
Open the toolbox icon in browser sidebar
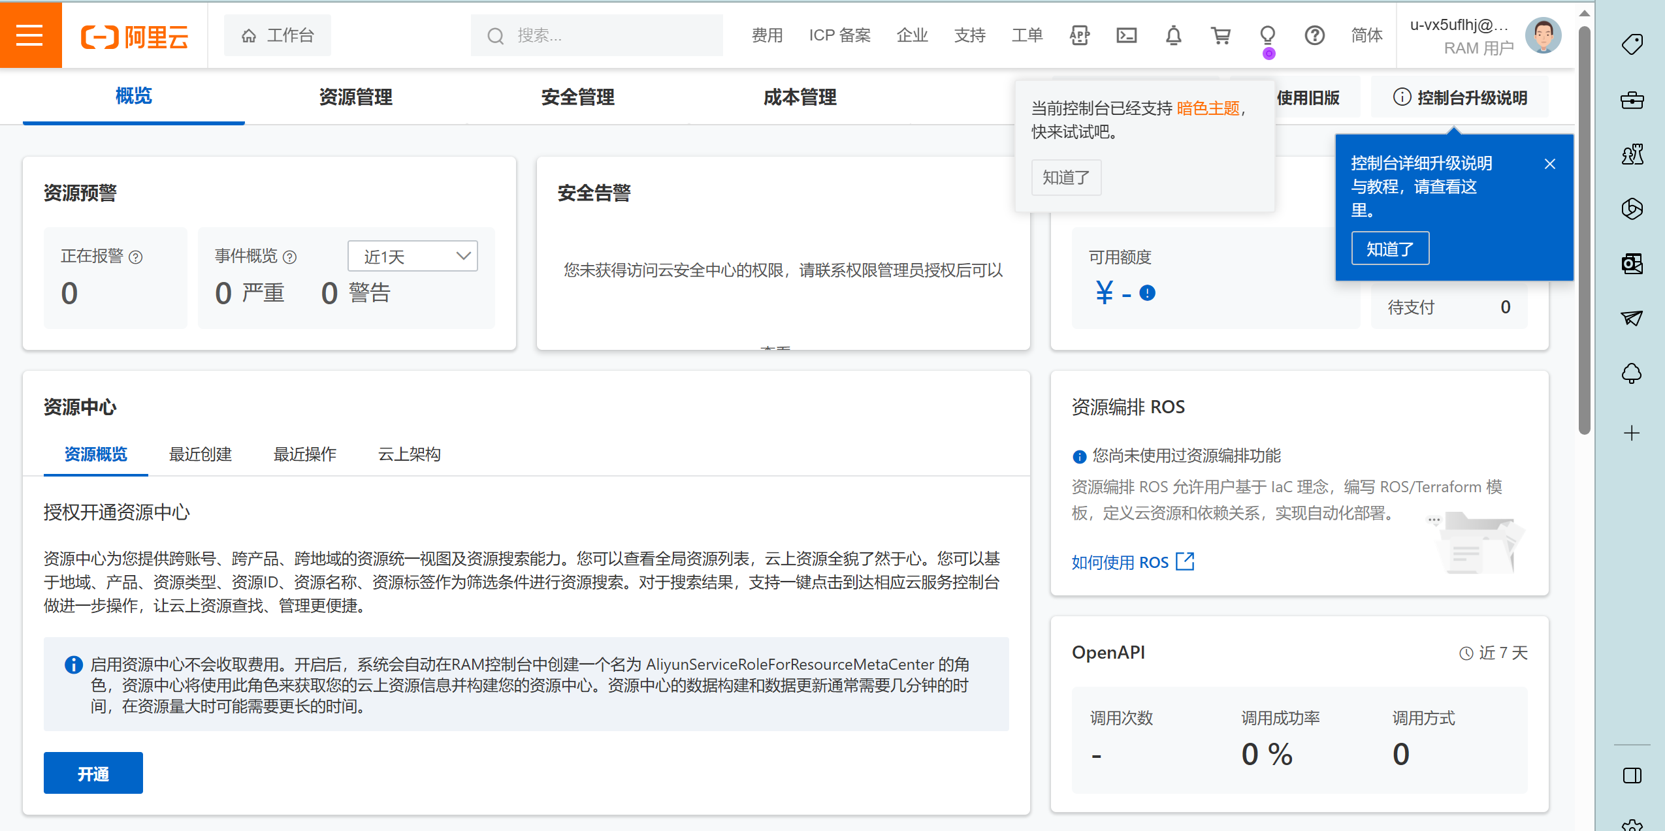pyautogui.click(x=1632, y=100)
